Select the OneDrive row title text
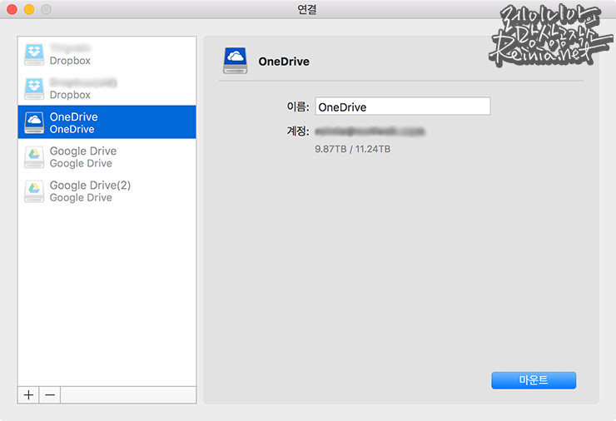616x421 pixels. click(73, 116)
